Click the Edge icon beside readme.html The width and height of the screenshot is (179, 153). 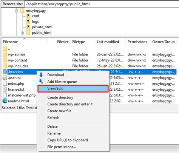click(5, 101)
